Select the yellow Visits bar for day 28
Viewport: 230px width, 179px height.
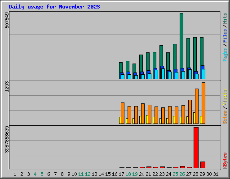[194, 118]
